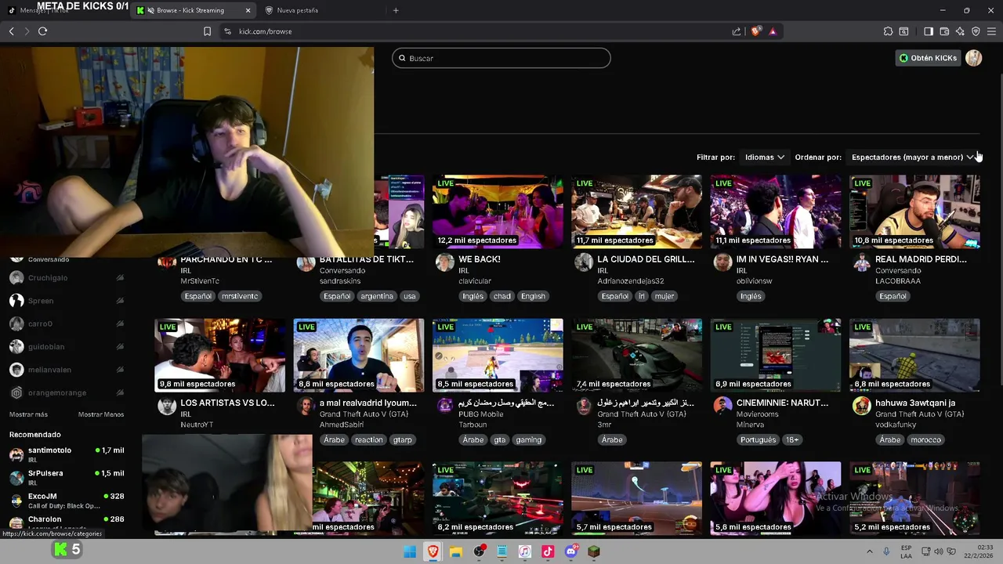The width and height of the screenshot is (1003, 564).
Task: Open File Explorer from the taskbar
Action: pyautogui.click(x=455, y=551)
